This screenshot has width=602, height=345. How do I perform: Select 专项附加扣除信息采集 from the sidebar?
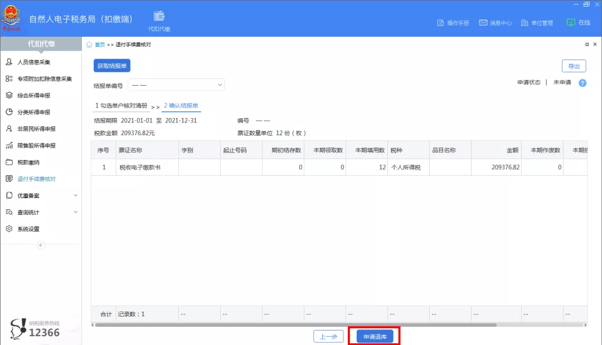[x=47, y=78]
